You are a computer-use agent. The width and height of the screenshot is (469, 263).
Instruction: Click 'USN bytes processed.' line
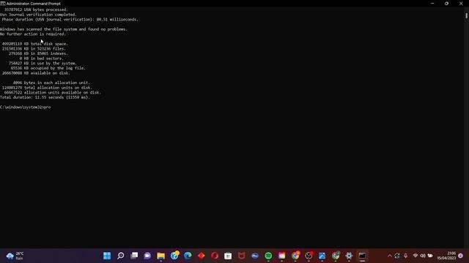point(36,9)
